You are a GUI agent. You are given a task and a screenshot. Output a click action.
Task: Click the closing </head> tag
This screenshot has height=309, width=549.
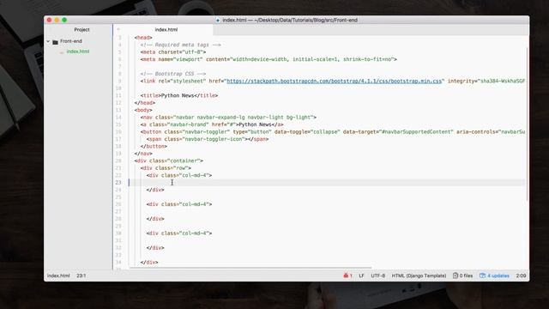pyautogui.click(x=145, y=103)
